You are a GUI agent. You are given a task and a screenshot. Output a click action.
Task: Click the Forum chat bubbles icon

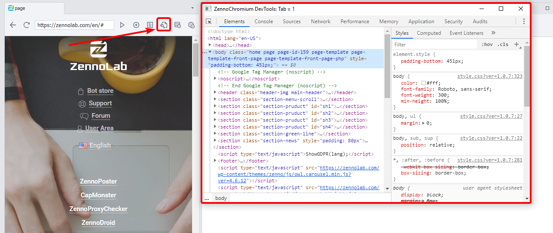pyautogui.click(x=84, y=116)
